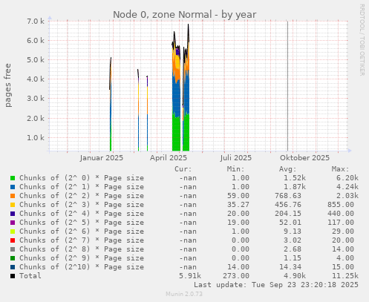Viewport: 369px width, 302px height.
Task: Click the max value '117.00'
Action: [341, 223]
